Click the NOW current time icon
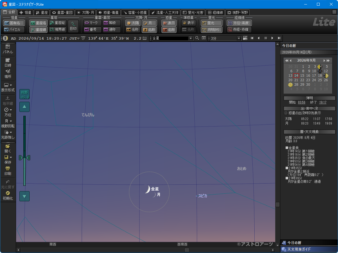Image resolution: width=338 pixels, height=253 pixels. point(83,38)
